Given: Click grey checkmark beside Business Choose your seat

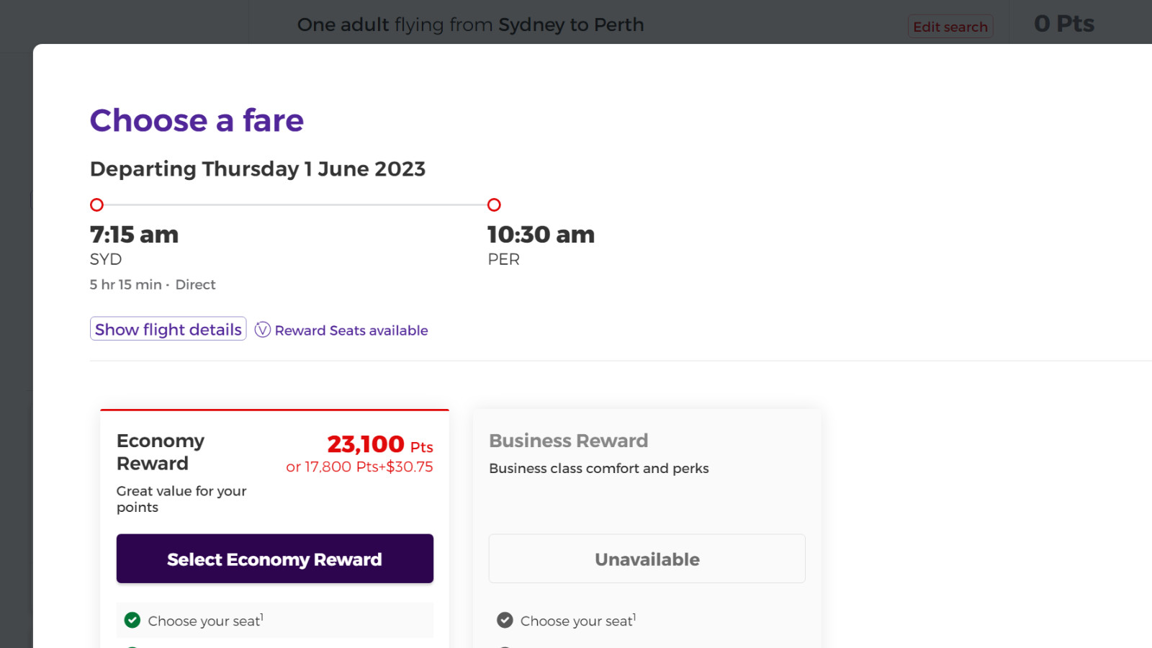Looking at the screenshot, I should pyautogui.click(x=505, y=620).
